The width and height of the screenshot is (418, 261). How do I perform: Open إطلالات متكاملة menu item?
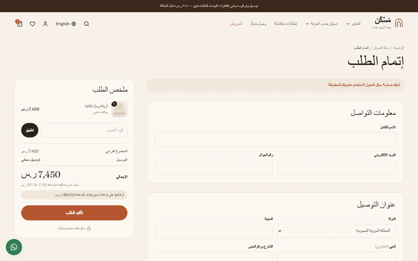coord(286,23)
